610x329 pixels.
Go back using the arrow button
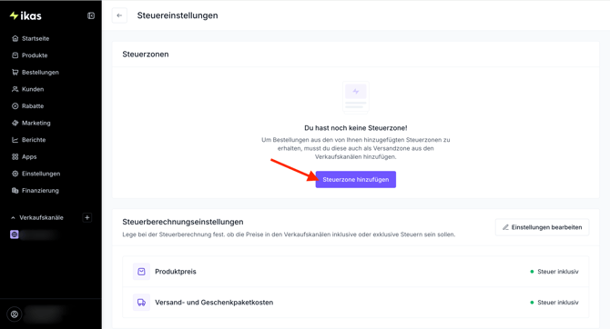pos(119,15)
